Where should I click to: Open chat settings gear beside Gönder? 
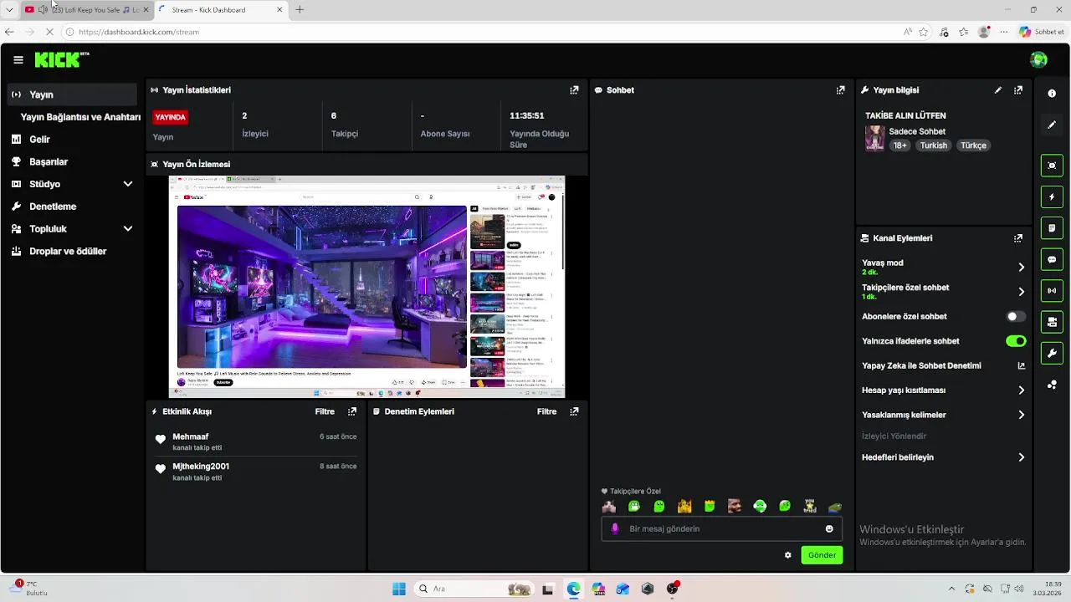(x=787, y=555)
